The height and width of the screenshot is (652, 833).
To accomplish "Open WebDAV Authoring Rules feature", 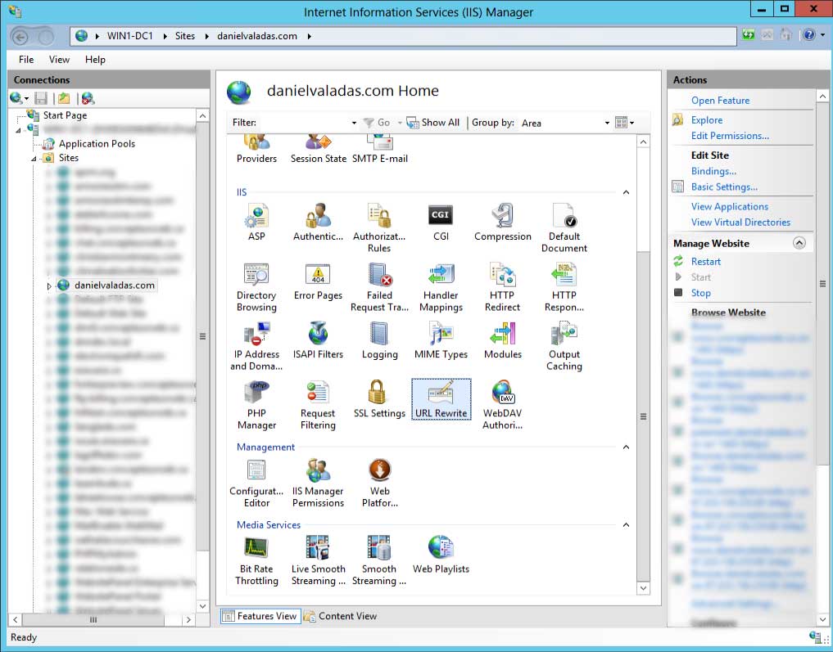I will pyautogui.click(x=503, y=405).
